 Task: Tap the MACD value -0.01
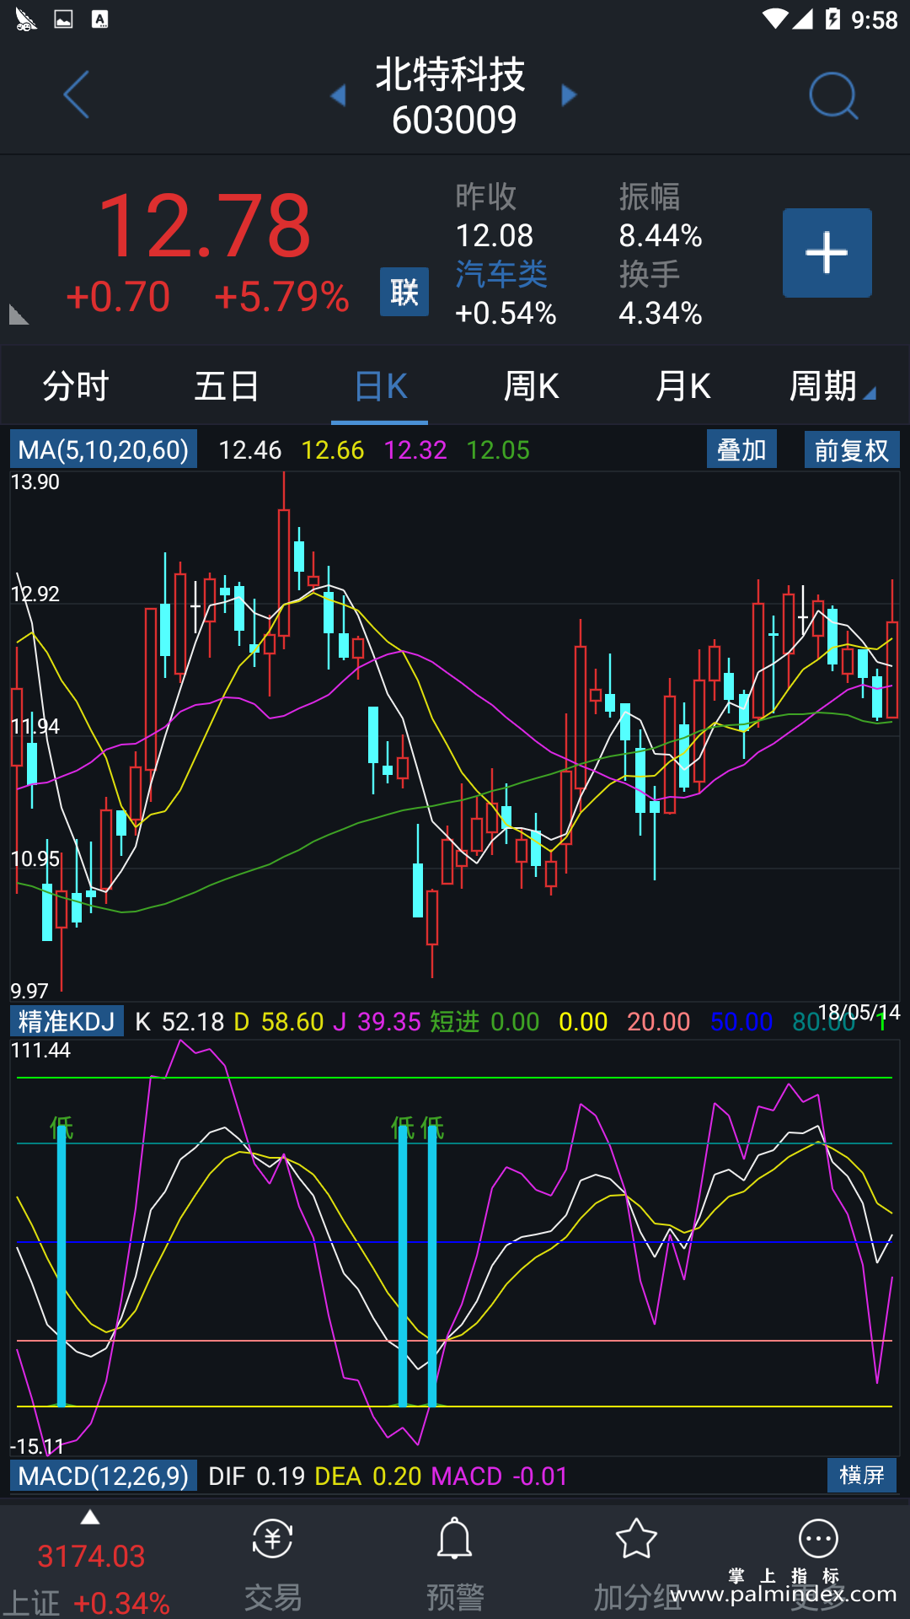540,1476
